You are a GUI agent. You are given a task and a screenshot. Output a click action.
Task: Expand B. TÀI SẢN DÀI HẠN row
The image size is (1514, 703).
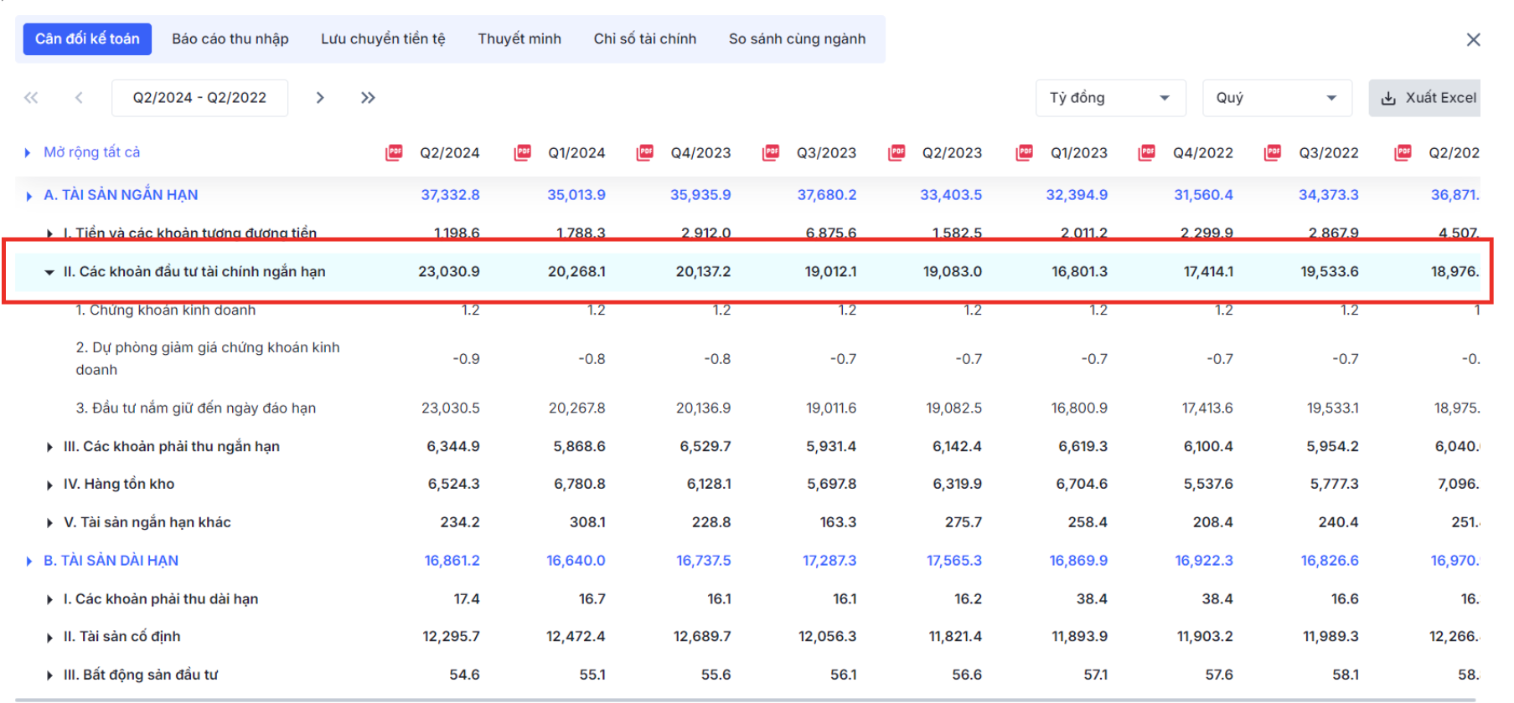pos(28,562)
